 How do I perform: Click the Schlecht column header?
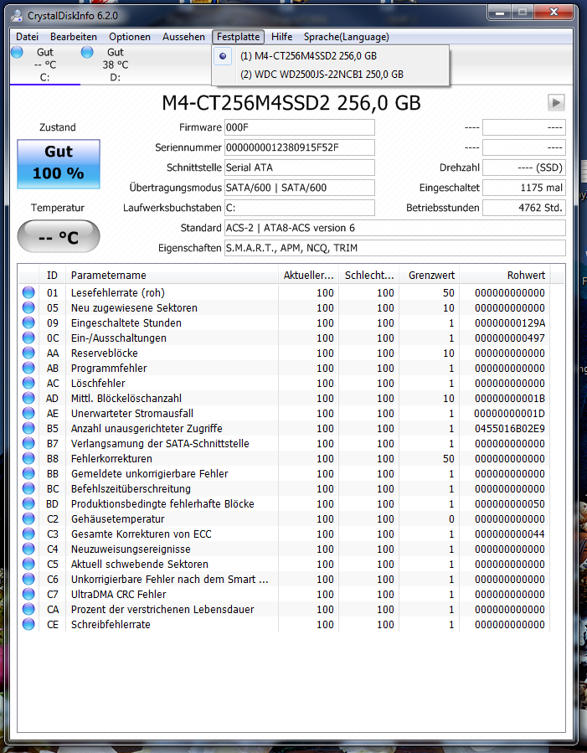(x=369, y=276)
